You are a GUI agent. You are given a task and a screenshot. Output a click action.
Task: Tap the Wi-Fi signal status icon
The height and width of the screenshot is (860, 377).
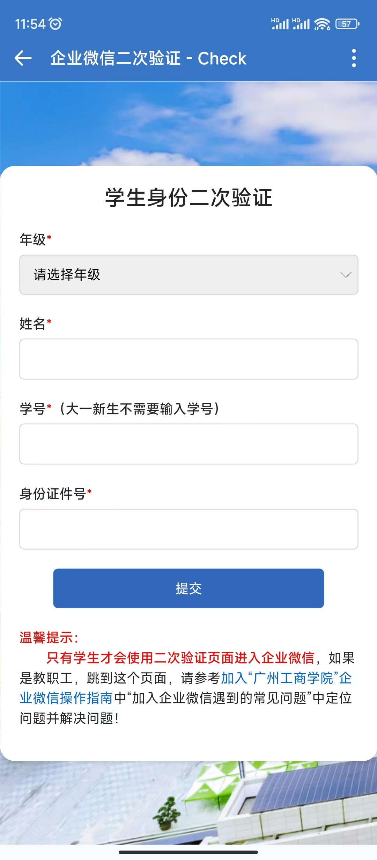point(322,24)
